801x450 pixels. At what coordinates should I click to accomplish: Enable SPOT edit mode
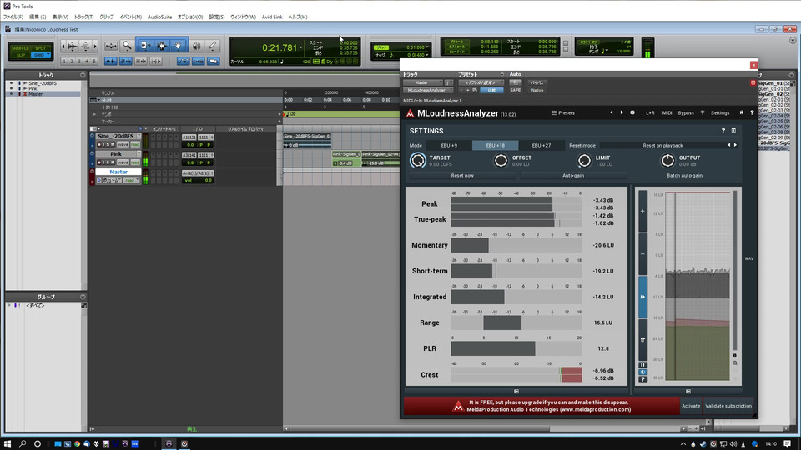(x=40, y=48)
